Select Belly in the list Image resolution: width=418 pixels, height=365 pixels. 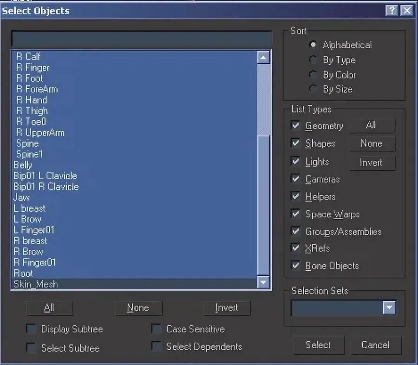click(x=134, y=165)
